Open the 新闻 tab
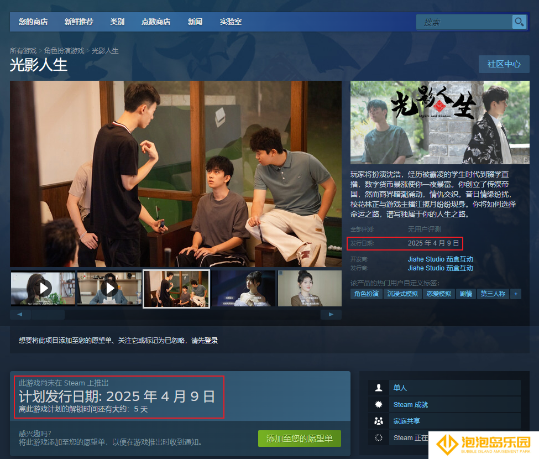This screenshot has height=459, width=539. point(195,22)
